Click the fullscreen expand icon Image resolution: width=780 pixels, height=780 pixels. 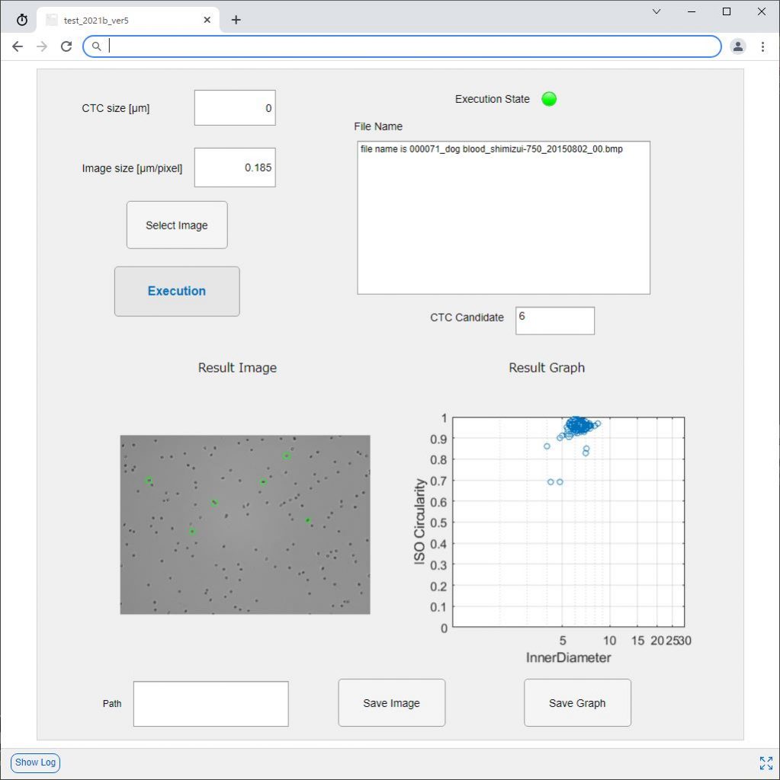click(766, 762)
